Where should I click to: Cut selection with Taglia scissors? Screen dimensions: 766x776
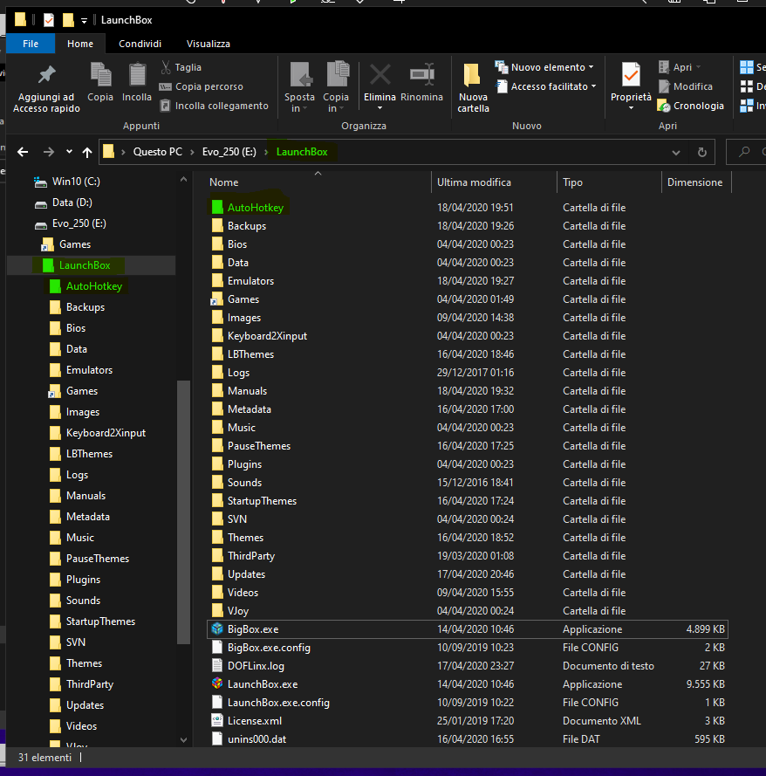point(181,67)
